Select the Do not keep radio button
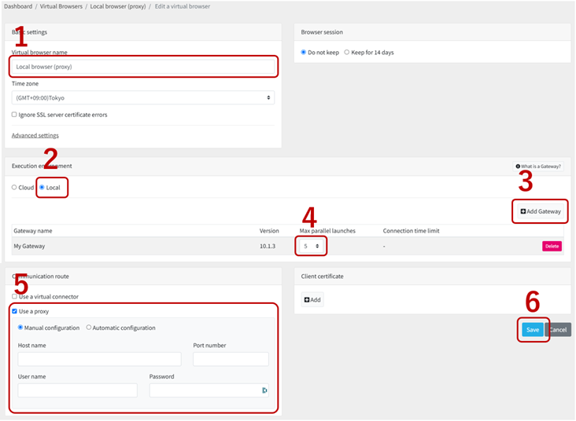 pyautogui.click(x=304, y=53)
